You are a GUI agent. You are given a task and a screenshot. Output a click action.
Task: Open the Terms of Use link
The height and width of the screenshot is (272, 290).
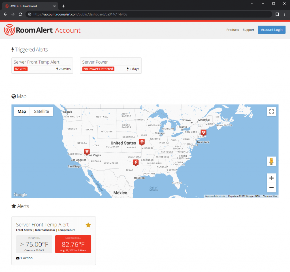click(270, 196)
